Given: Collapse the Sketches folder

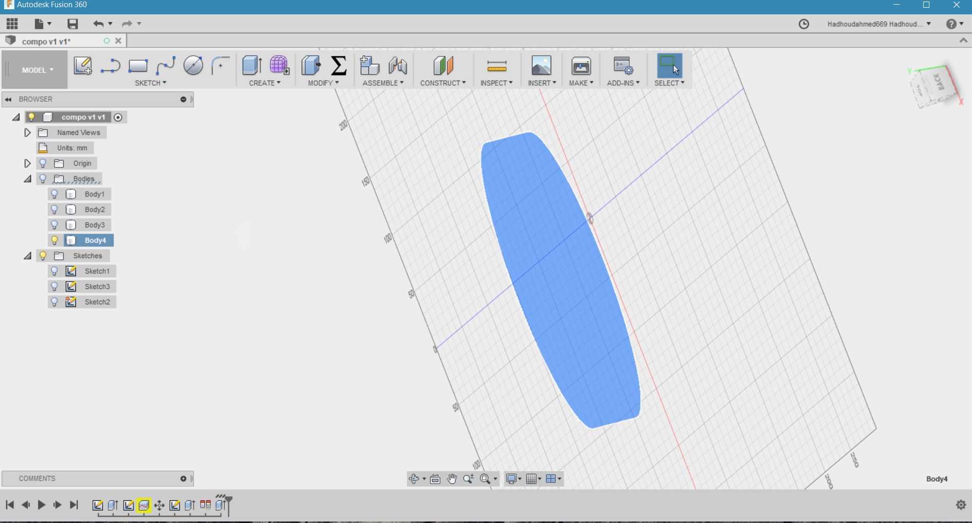Looking at the screenshot, I should point(28,256).
